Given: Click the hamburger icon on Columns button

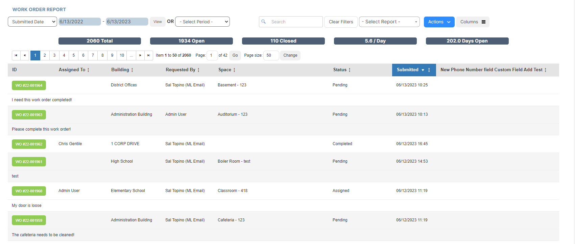Looking at the screenshot, I should click(483, 22).
